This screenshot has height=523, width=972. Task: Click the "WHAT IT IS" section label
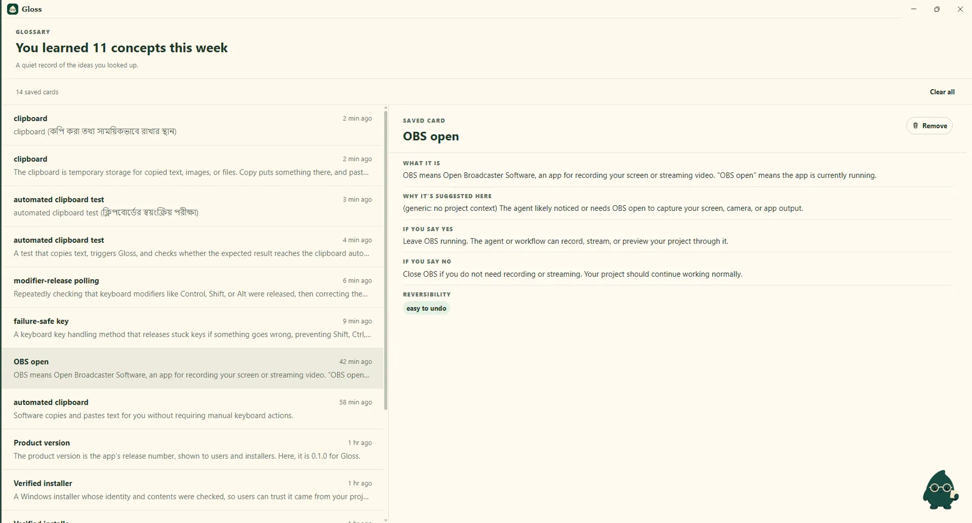422,163
